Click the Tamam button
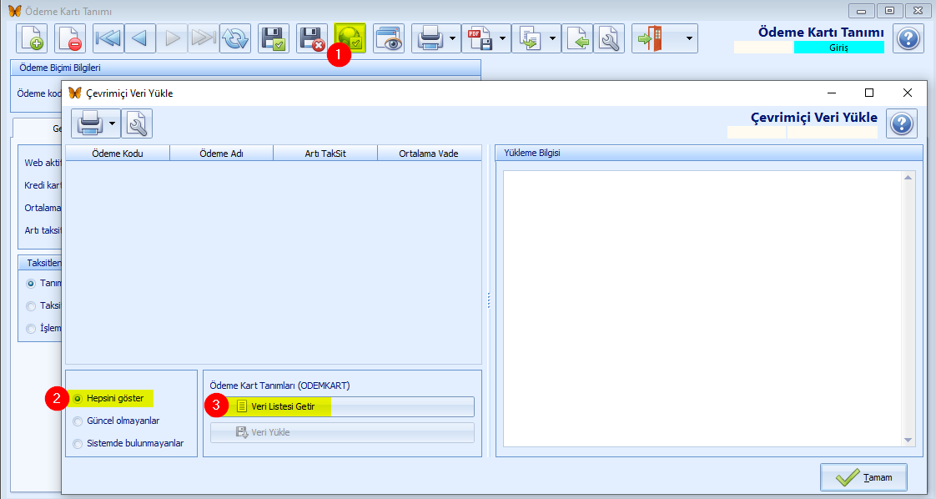Image resolution: width=936 pixels, height=499 pixels. coord(863,477)
